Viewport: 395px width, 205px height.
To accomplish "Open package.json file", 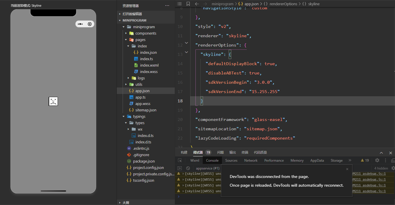I will click(x=146, y=161).
